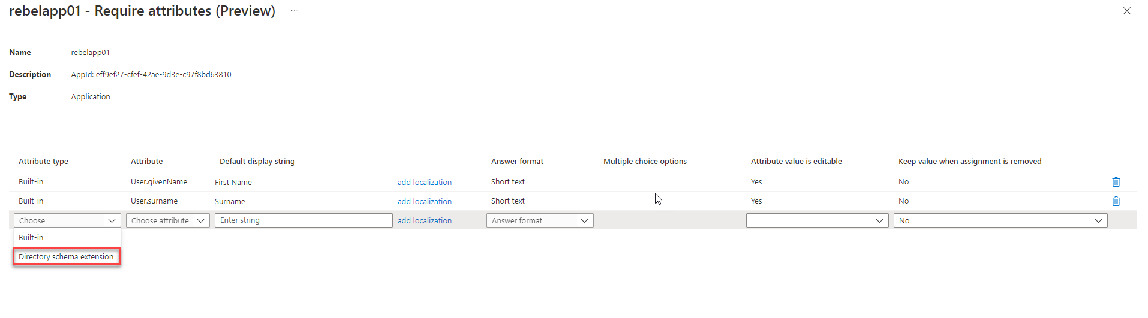Delete the User.surname attribute row
Image resolution: width=1148 pixels, height=318 pixels.
click(x=1116, y=201)
